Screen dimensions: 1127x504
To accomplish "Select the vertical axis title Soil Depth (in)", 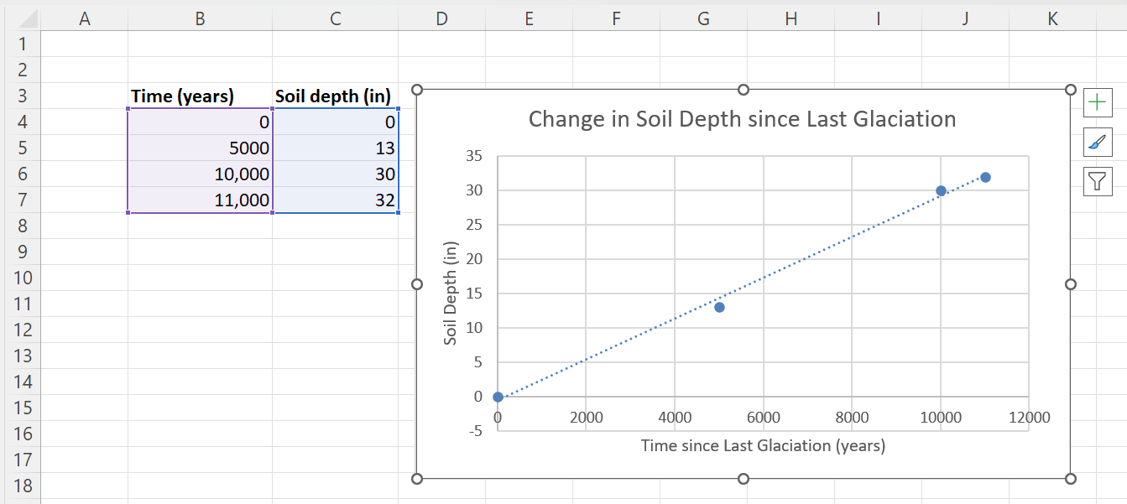I will pos(451,294).
